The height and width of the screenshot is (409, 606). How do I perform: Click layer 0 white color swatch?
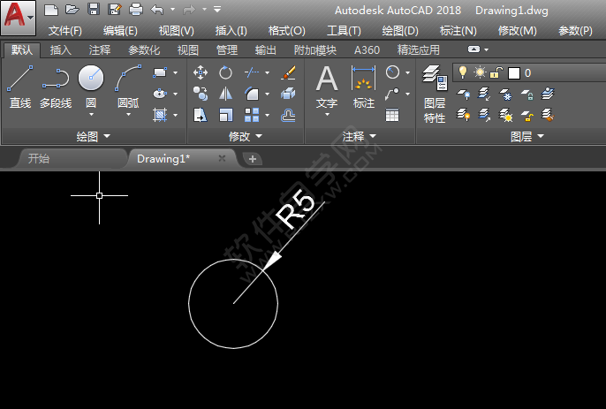coord(513,72)
